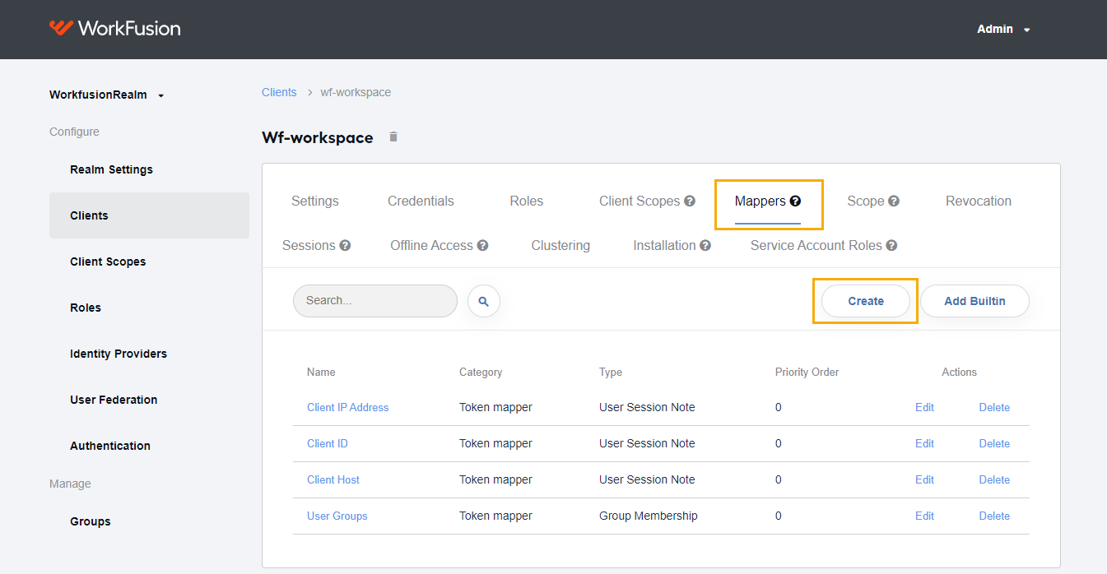The width and height of the screenshot is (1107, 574).
Task: Open User Federation in the sidebar
Action: [114, 400]
